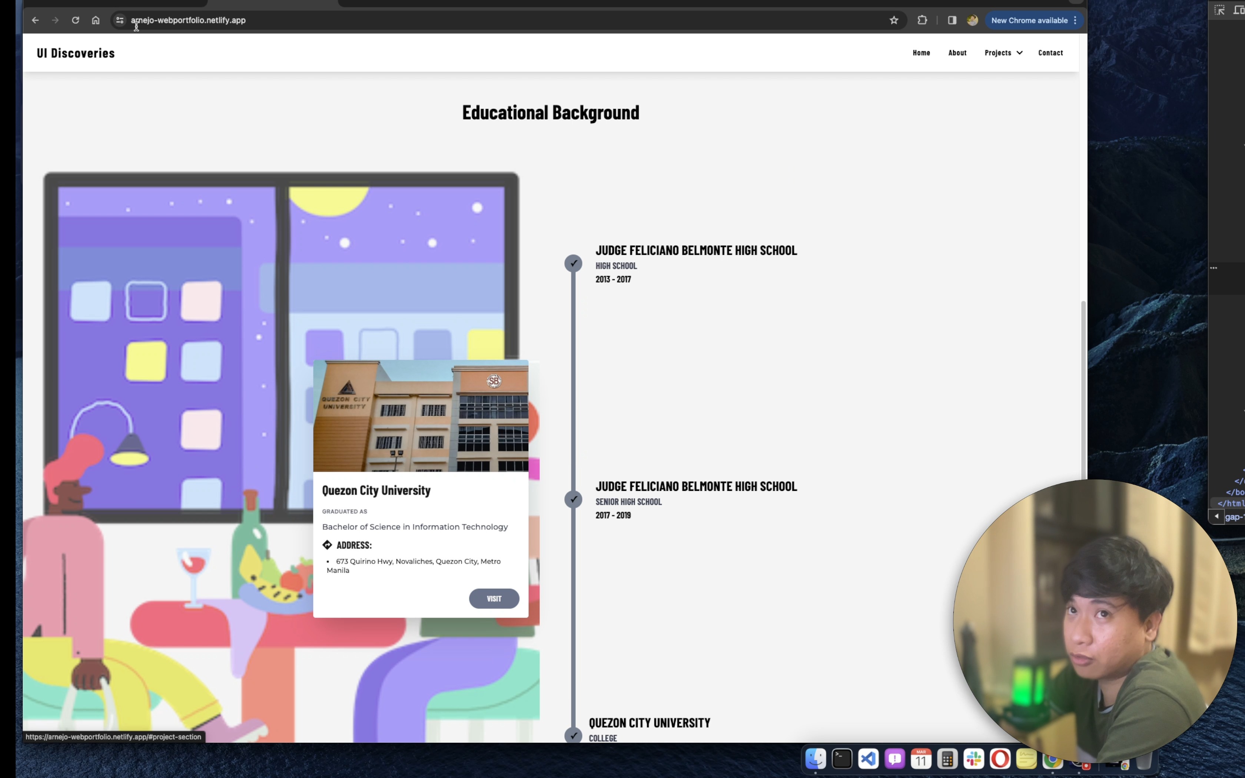The image size is (1245, 778).
Task: Click the UI Discoveries site logo
Action: 76,53
